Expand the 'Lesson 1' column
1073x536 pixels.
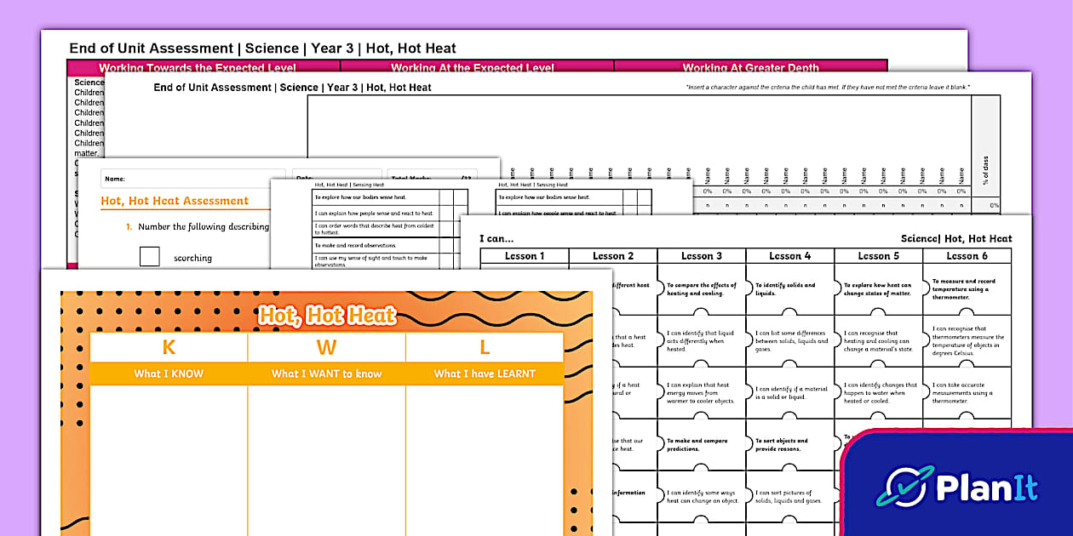point(524,255)
